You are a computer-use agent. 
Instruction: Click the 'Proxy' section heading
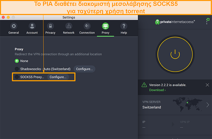(19, 49)
